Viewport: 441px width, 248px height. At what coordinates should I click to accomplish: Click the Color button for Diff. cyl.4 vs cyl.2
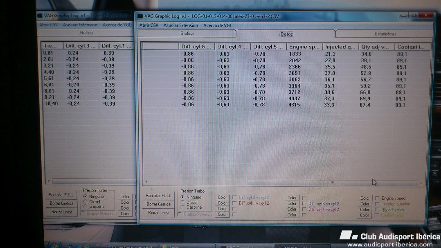point(292,209)
